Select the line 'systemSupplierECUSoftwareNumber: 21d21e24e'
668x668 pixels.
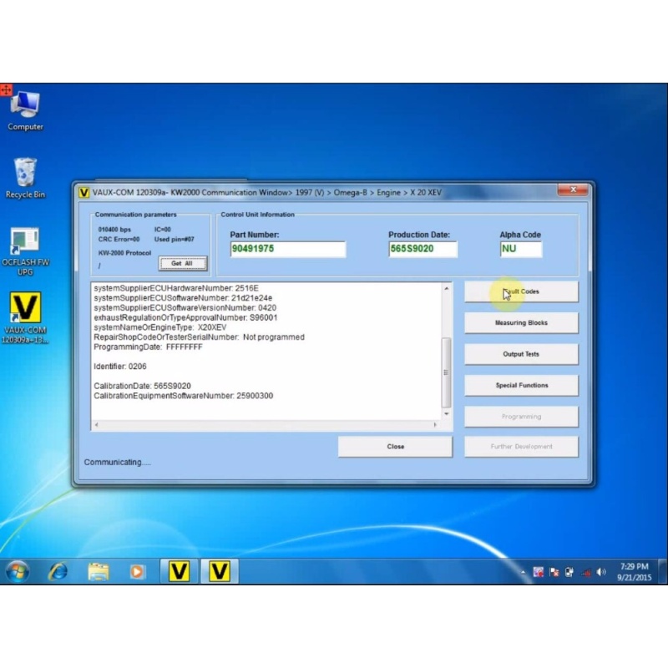pyautogui.click(x=183, y=298)
